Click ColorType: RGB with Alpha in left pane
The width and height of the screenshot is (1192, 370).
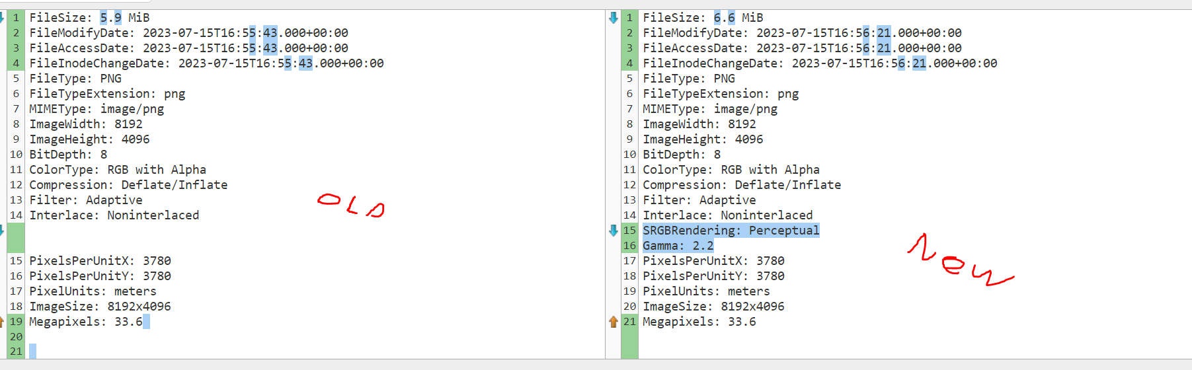(118, 170)
